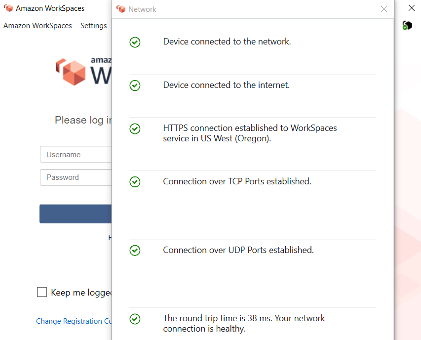Click the check icon beside UDP Ports status

(x=135, y=251)
